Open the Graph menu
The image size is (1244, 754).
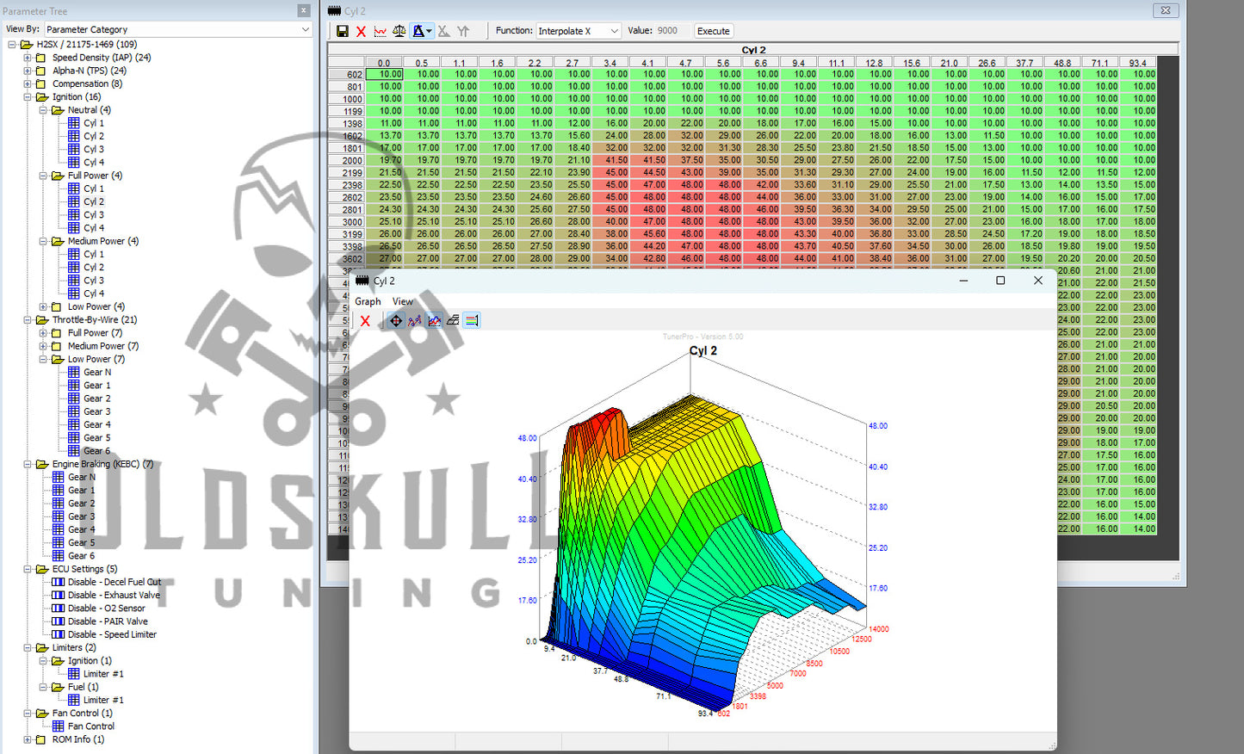pos(368,301)
